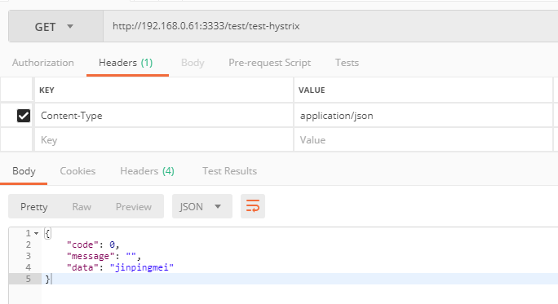Click the Content-Type key cell
The image size is (558, 304).
click(164, 116)
